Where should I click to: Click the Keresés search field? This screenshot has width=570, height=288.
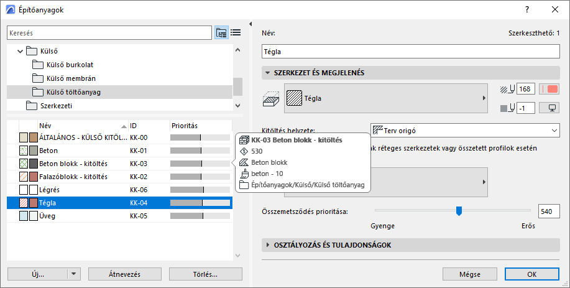click(x=109, y=32)
